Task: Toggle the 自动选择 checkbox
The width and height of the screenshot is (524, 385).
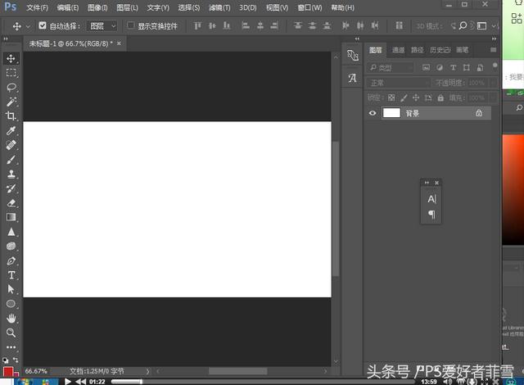Action: [43, 25]
